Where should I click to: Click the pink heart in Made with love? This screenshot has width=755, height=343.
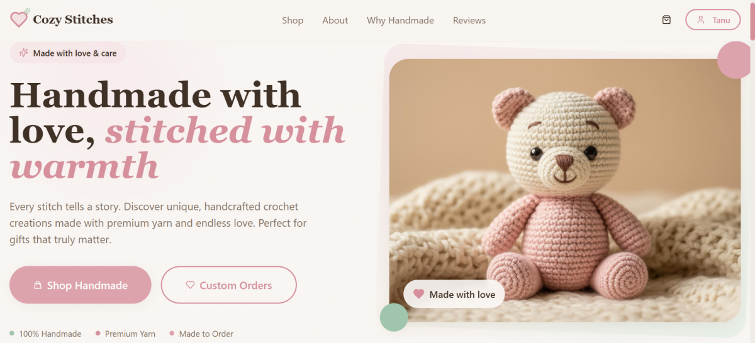coord(418,294)
